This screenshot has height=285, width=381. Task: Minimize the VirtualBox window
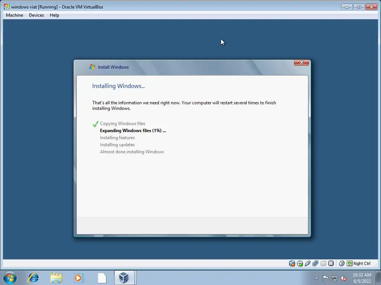(347, 7)
